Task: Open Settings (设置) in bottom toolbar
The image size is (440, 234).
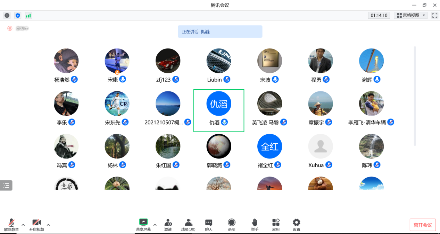Action: point(296,225)
